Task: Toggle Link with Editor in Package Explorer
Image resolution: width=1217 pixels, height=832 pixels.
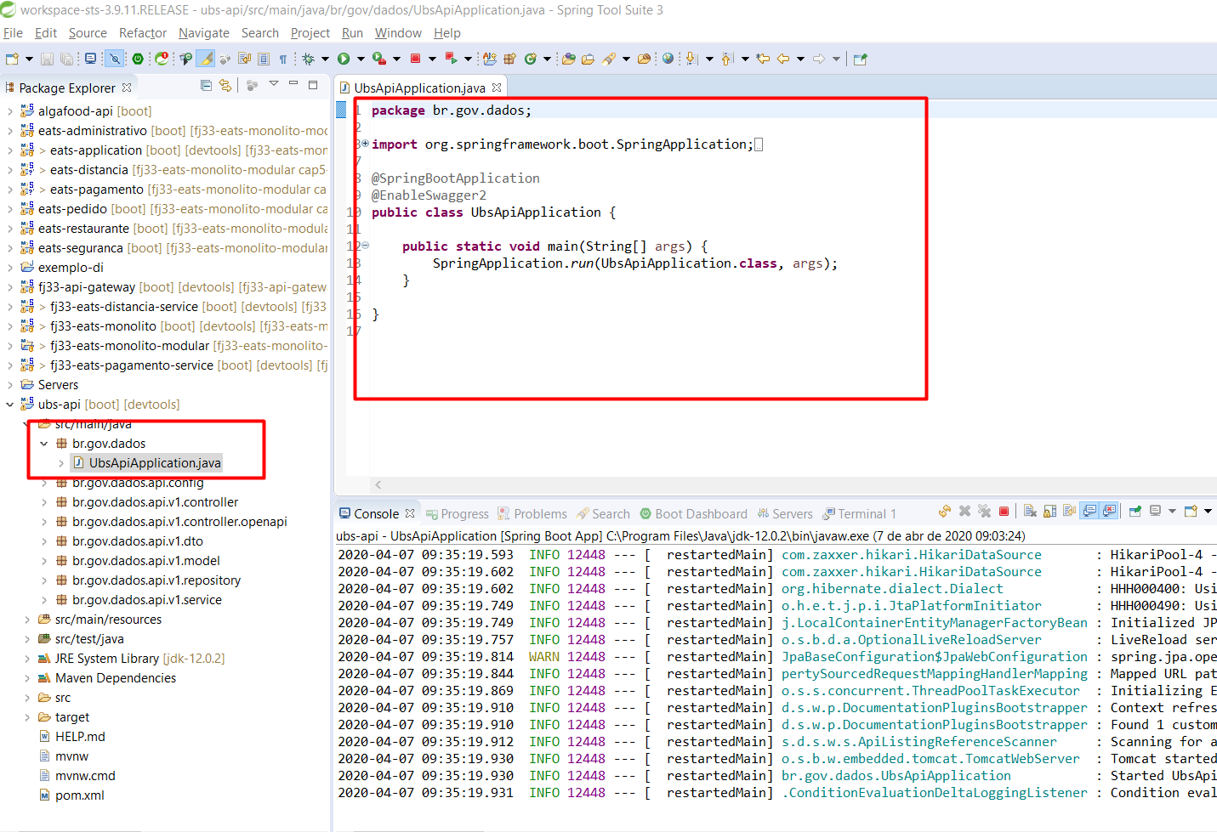Action: click(225, 85)
